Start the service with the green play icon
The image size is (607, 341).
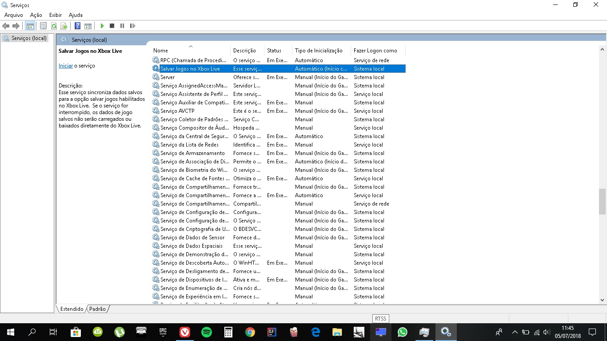(102, 26)
